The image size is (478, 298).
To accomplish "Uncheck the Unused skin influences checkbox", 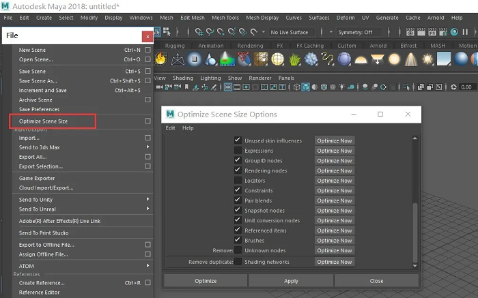I will (x=238, y=140).
